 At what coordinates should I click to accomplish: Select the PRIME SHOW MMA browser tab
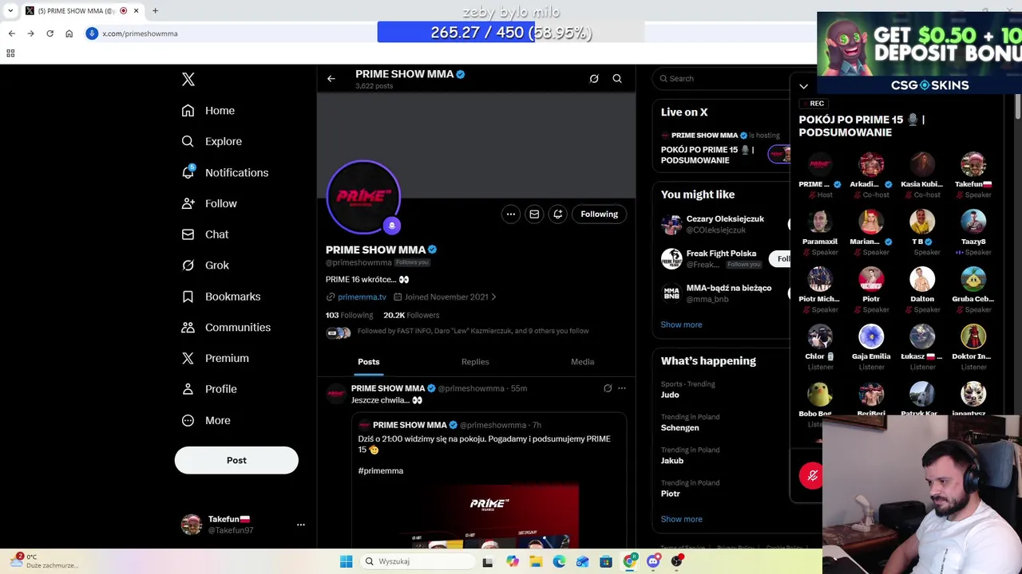point(82,11)
